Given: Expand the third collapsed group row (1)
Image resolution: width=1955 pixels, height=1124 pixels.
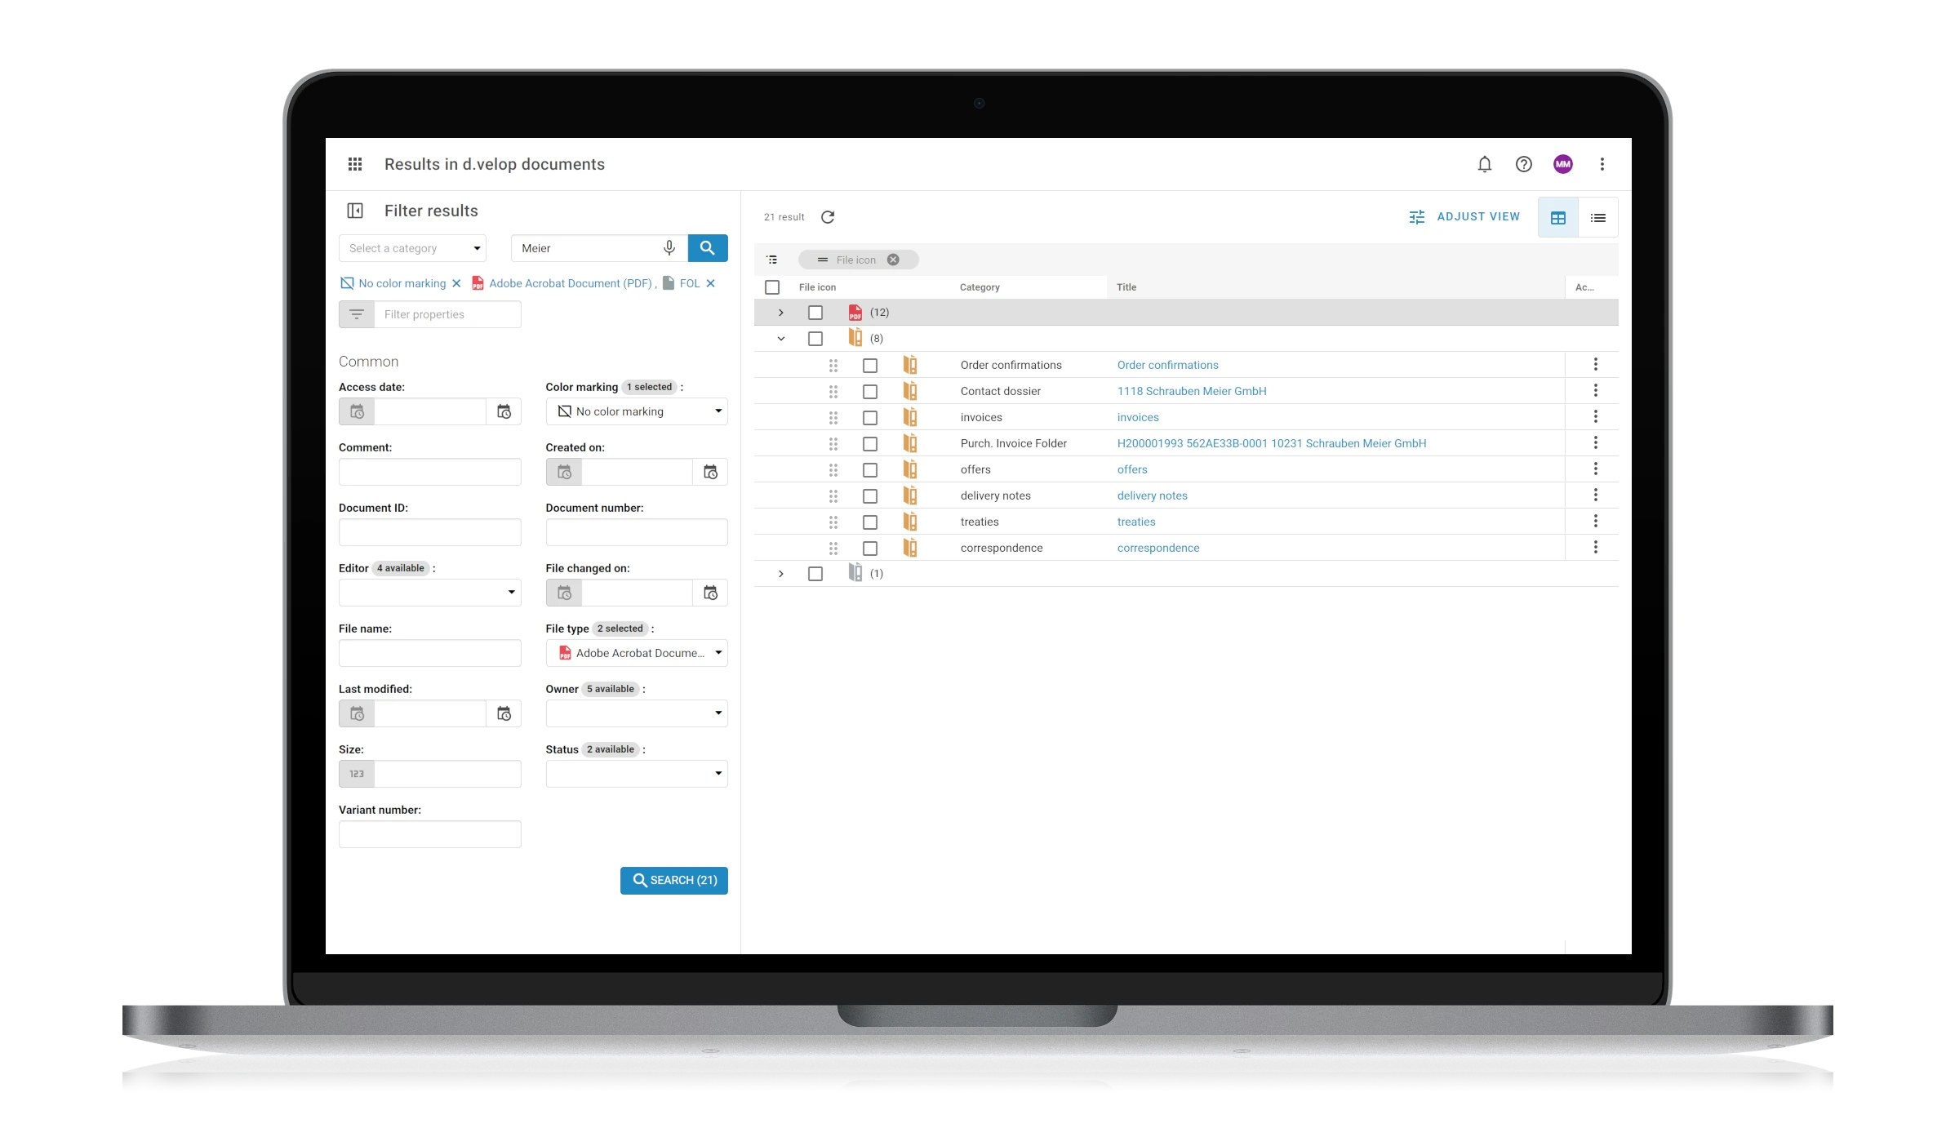Looking at the screenshot, I should (780, 573).
